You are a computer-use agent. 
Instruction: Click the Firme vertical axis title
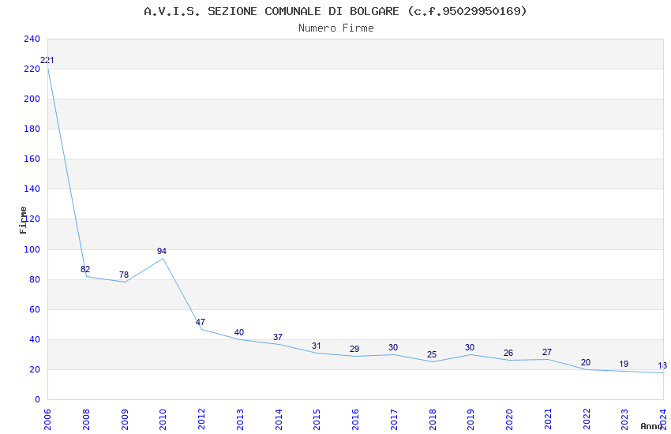pyautogui.click(x=23, y=220)
